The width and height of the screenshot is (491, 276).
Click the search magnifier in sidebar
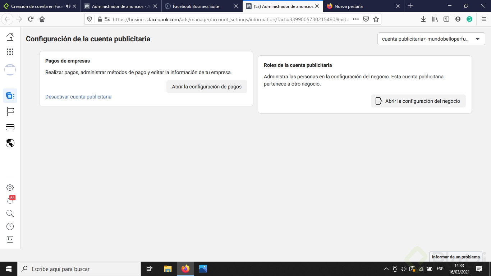[x=10, y=213]
